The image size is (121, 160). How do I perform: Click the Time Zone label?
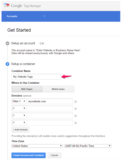18,141
